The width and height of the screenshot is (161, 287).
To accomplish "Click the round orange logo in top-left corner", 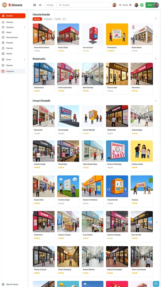I will tap(4, 5).
